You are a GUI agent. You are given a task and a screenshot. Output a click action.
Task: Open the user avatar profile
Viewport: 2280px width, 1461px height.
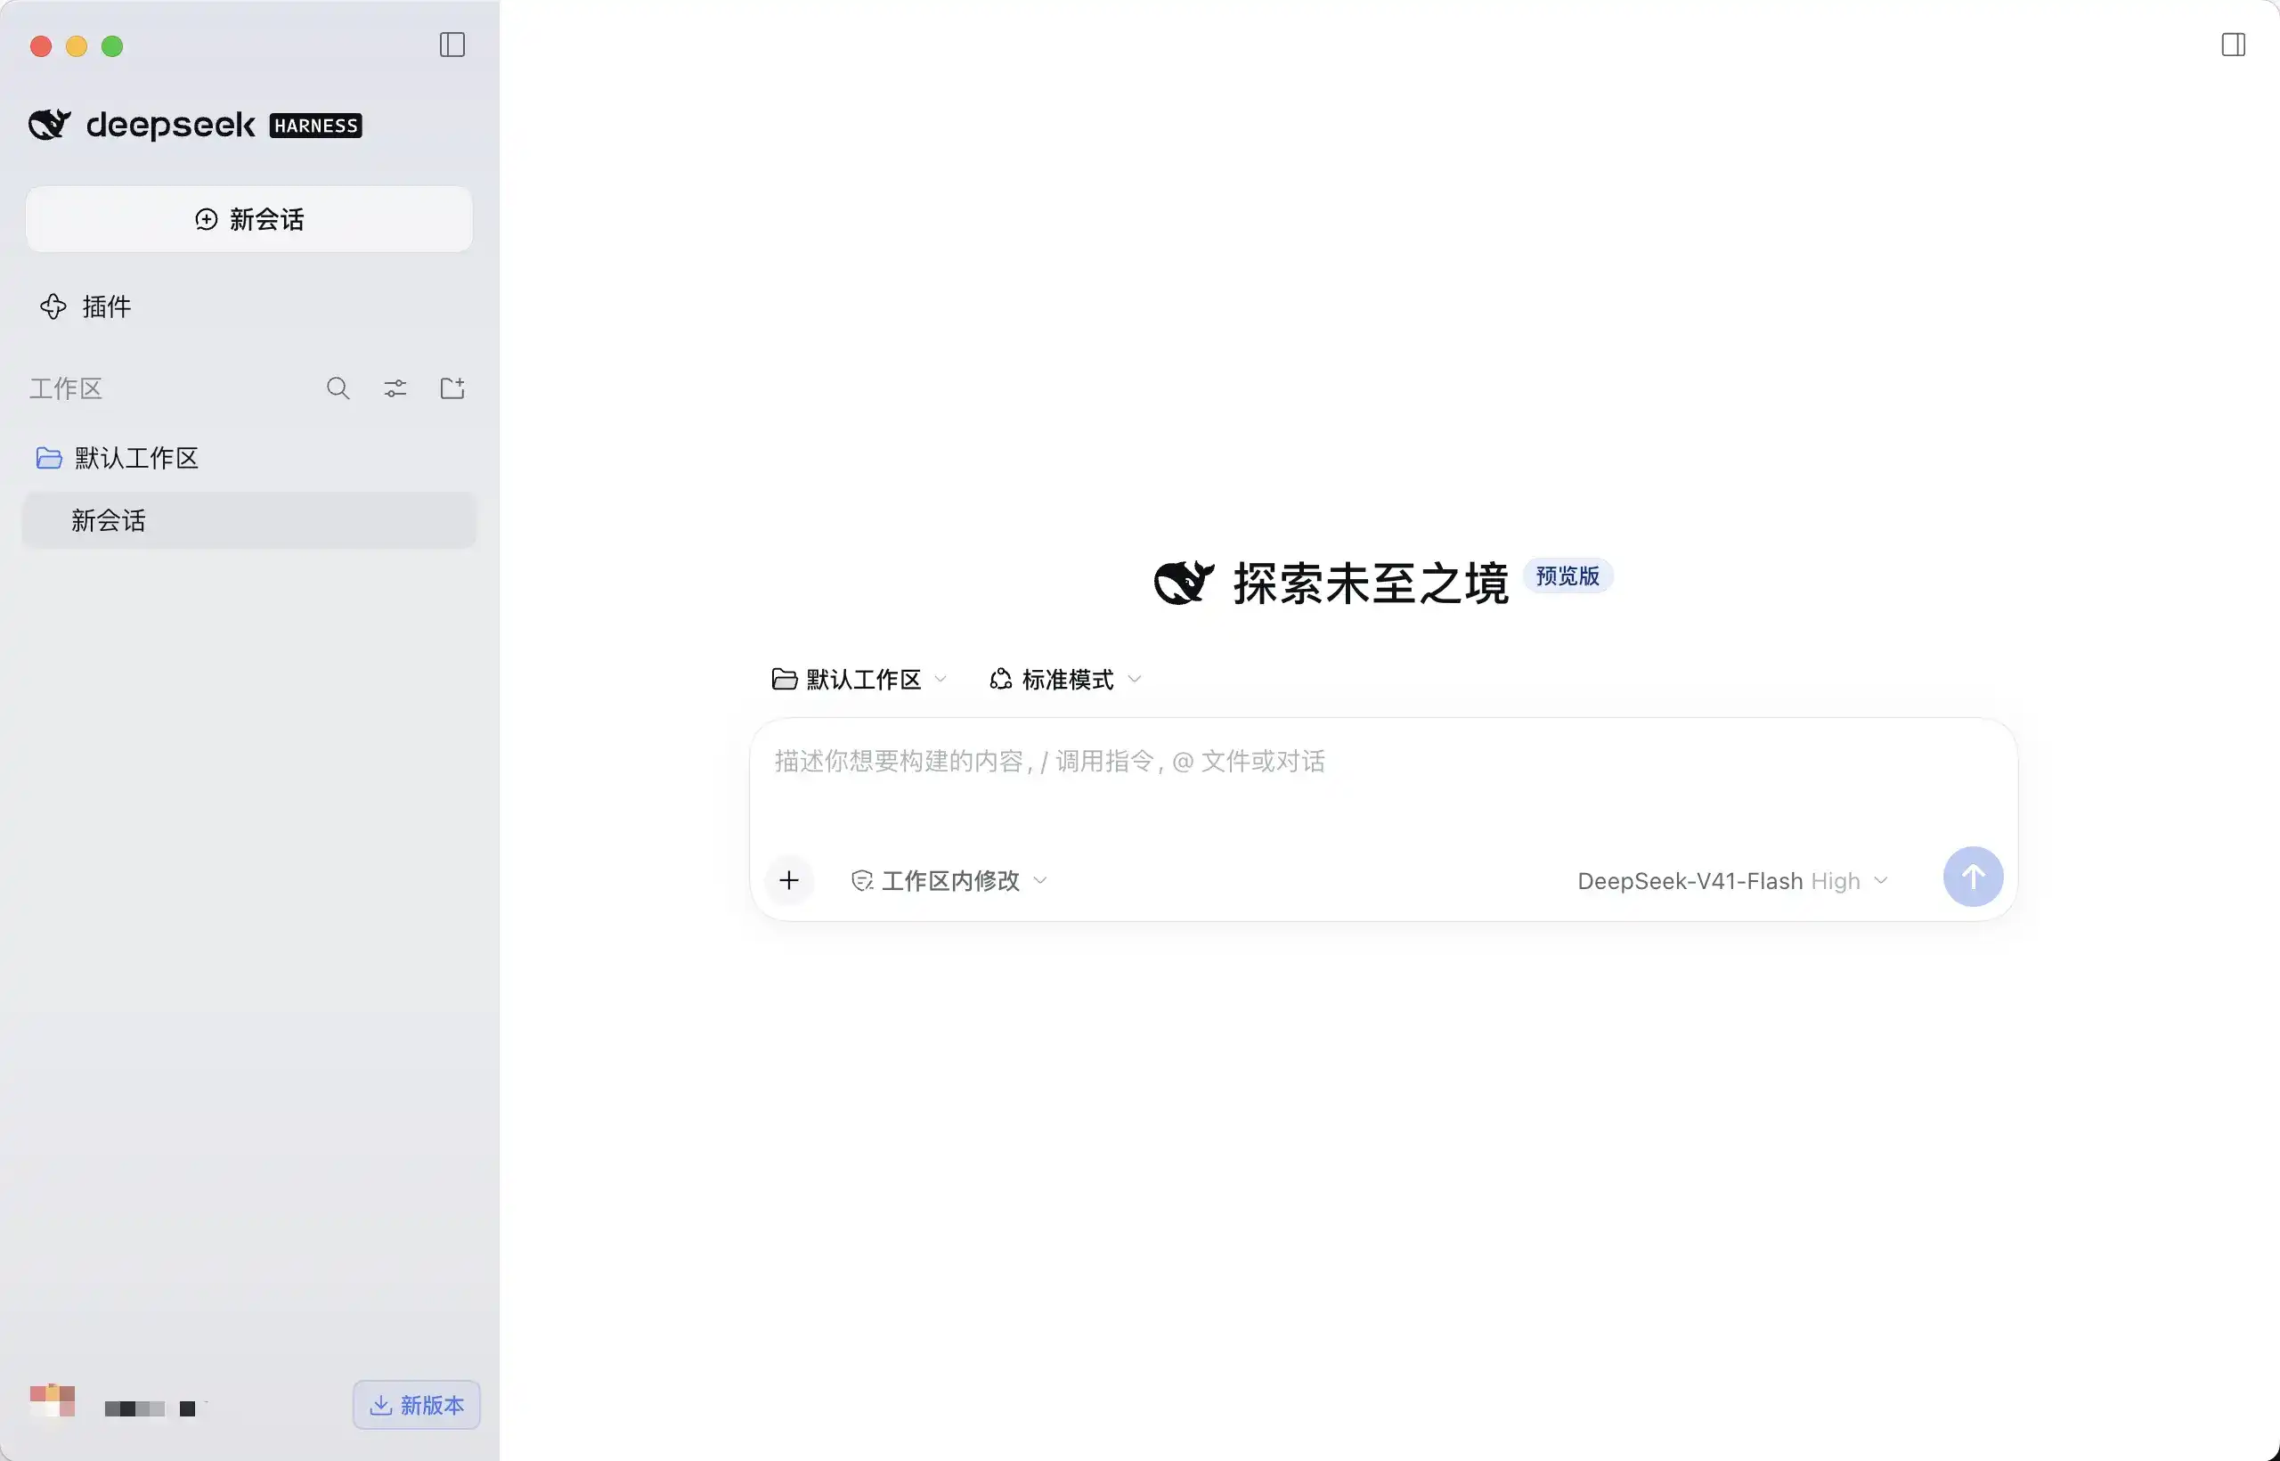(53, 1401)
